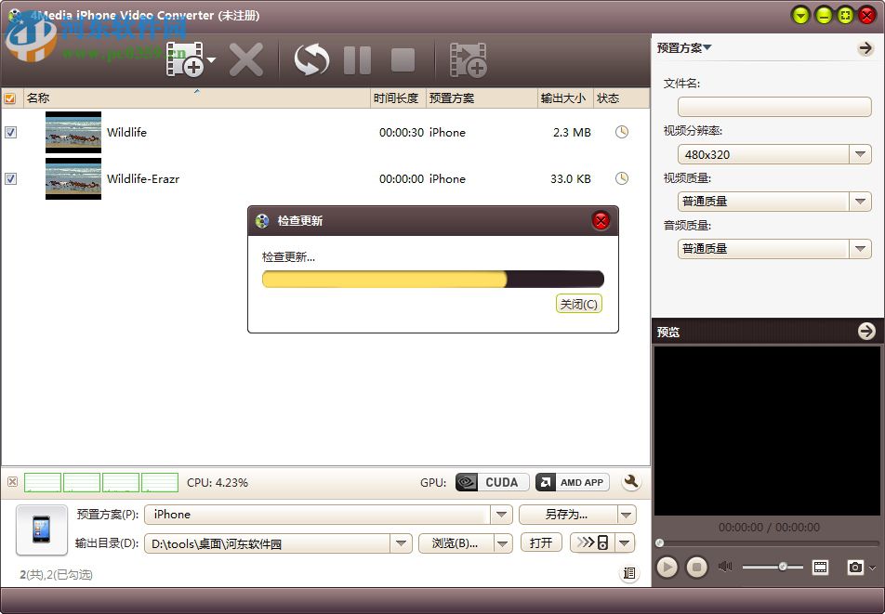This screenshot has width=885, height=614.
Task: Click the 另存为 save-as button
Action: pyautogui.click(x=567, y=514)
